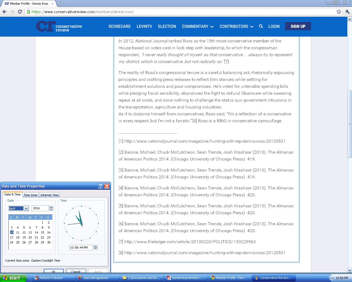Click the system tray notification arrow

coord(331,278)
